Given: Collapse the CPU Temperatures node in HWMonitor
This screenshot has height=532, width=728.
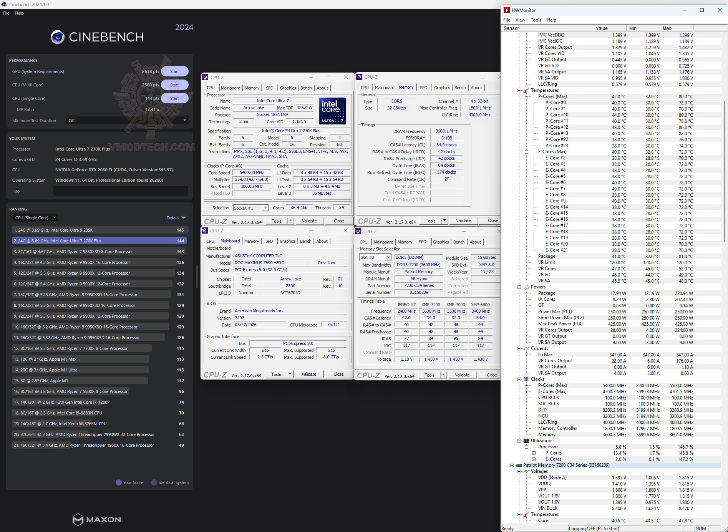Looking at the screenshot, I should (x=519, y=90).
